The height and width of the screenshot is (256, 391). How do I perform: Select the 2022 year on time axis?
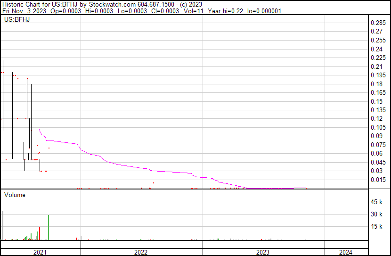(141, 252)
